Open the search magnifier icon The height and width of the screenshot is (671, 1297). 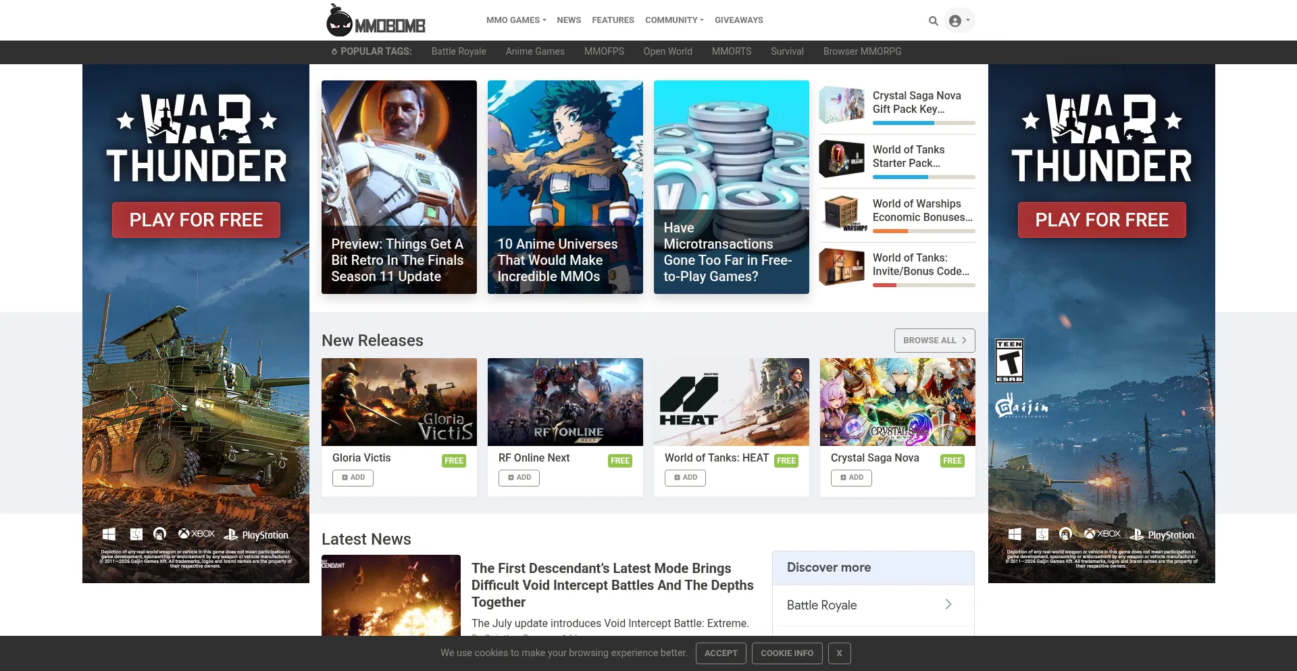tap(934, 21)
